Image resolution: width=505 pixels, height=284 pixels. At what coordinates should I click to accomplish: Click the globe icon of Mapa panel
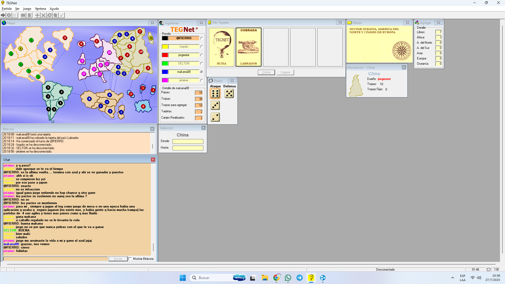4,23
